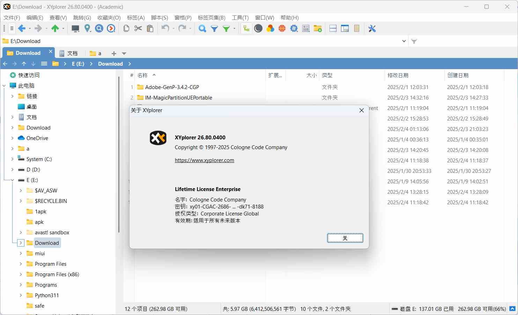
Task: Toggle the green Live Filter funnel
Action: (226, 29)
